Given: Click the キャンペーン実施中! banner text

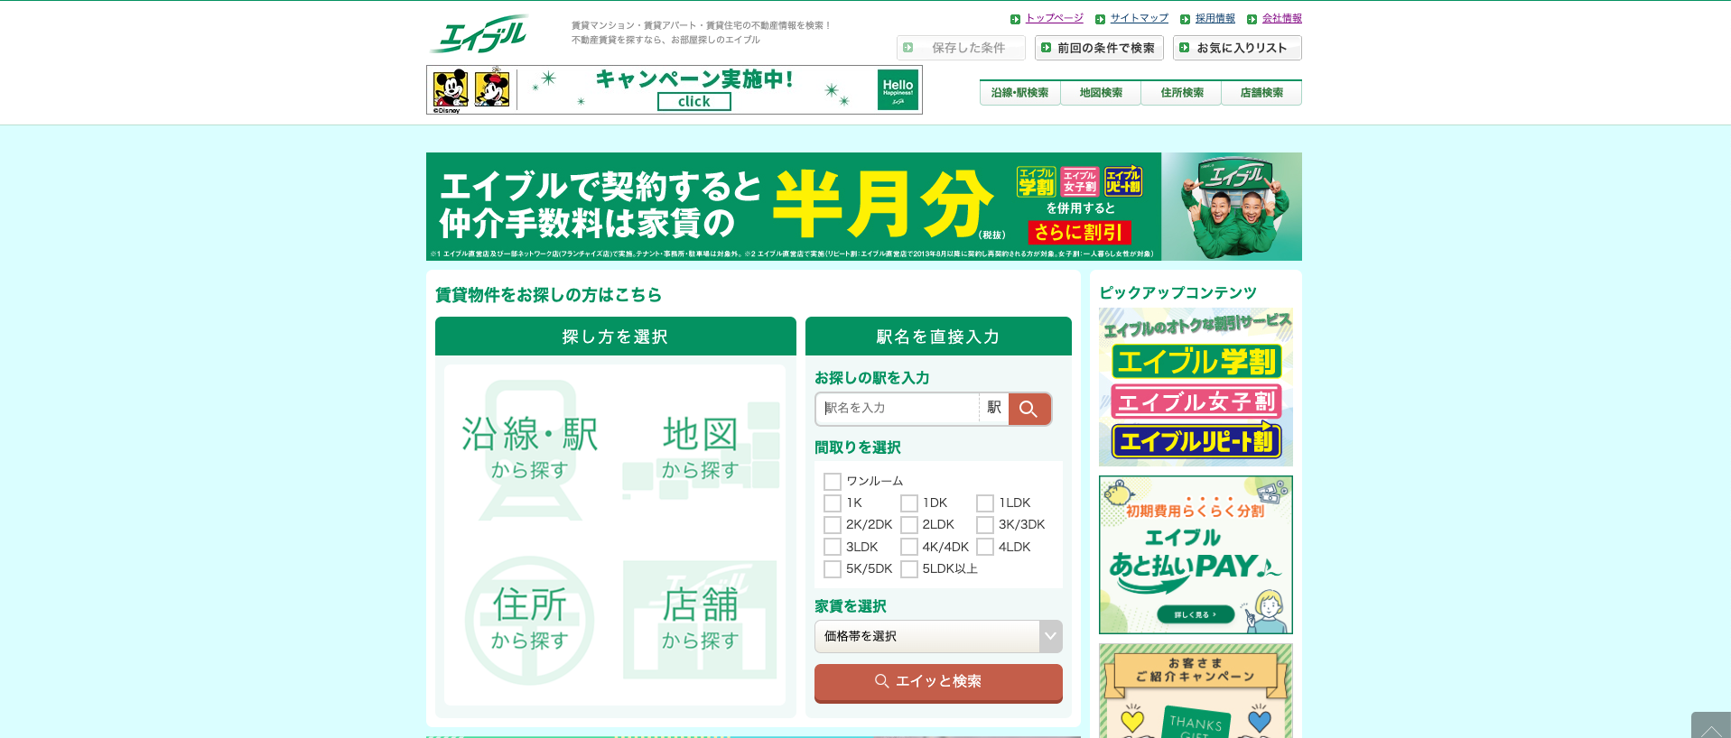Looking at the screenshot, I should point(693,79).
